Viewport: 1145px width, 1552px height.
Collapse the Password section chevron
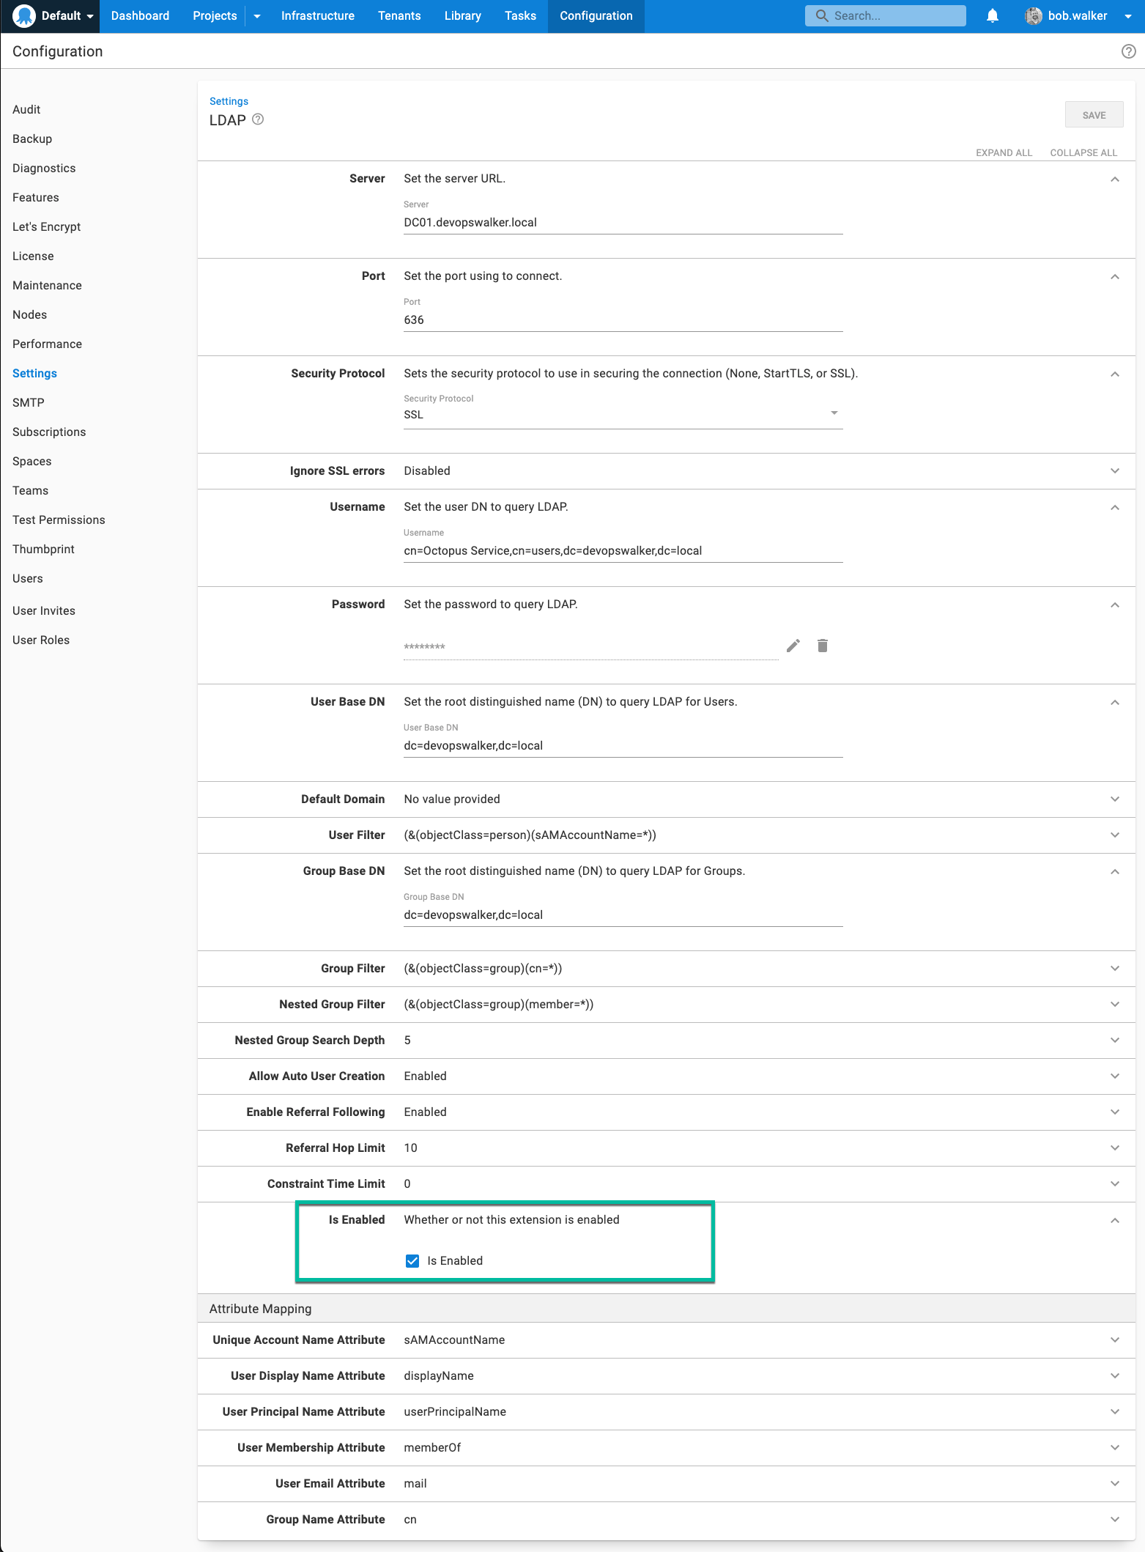point(1115,605)
